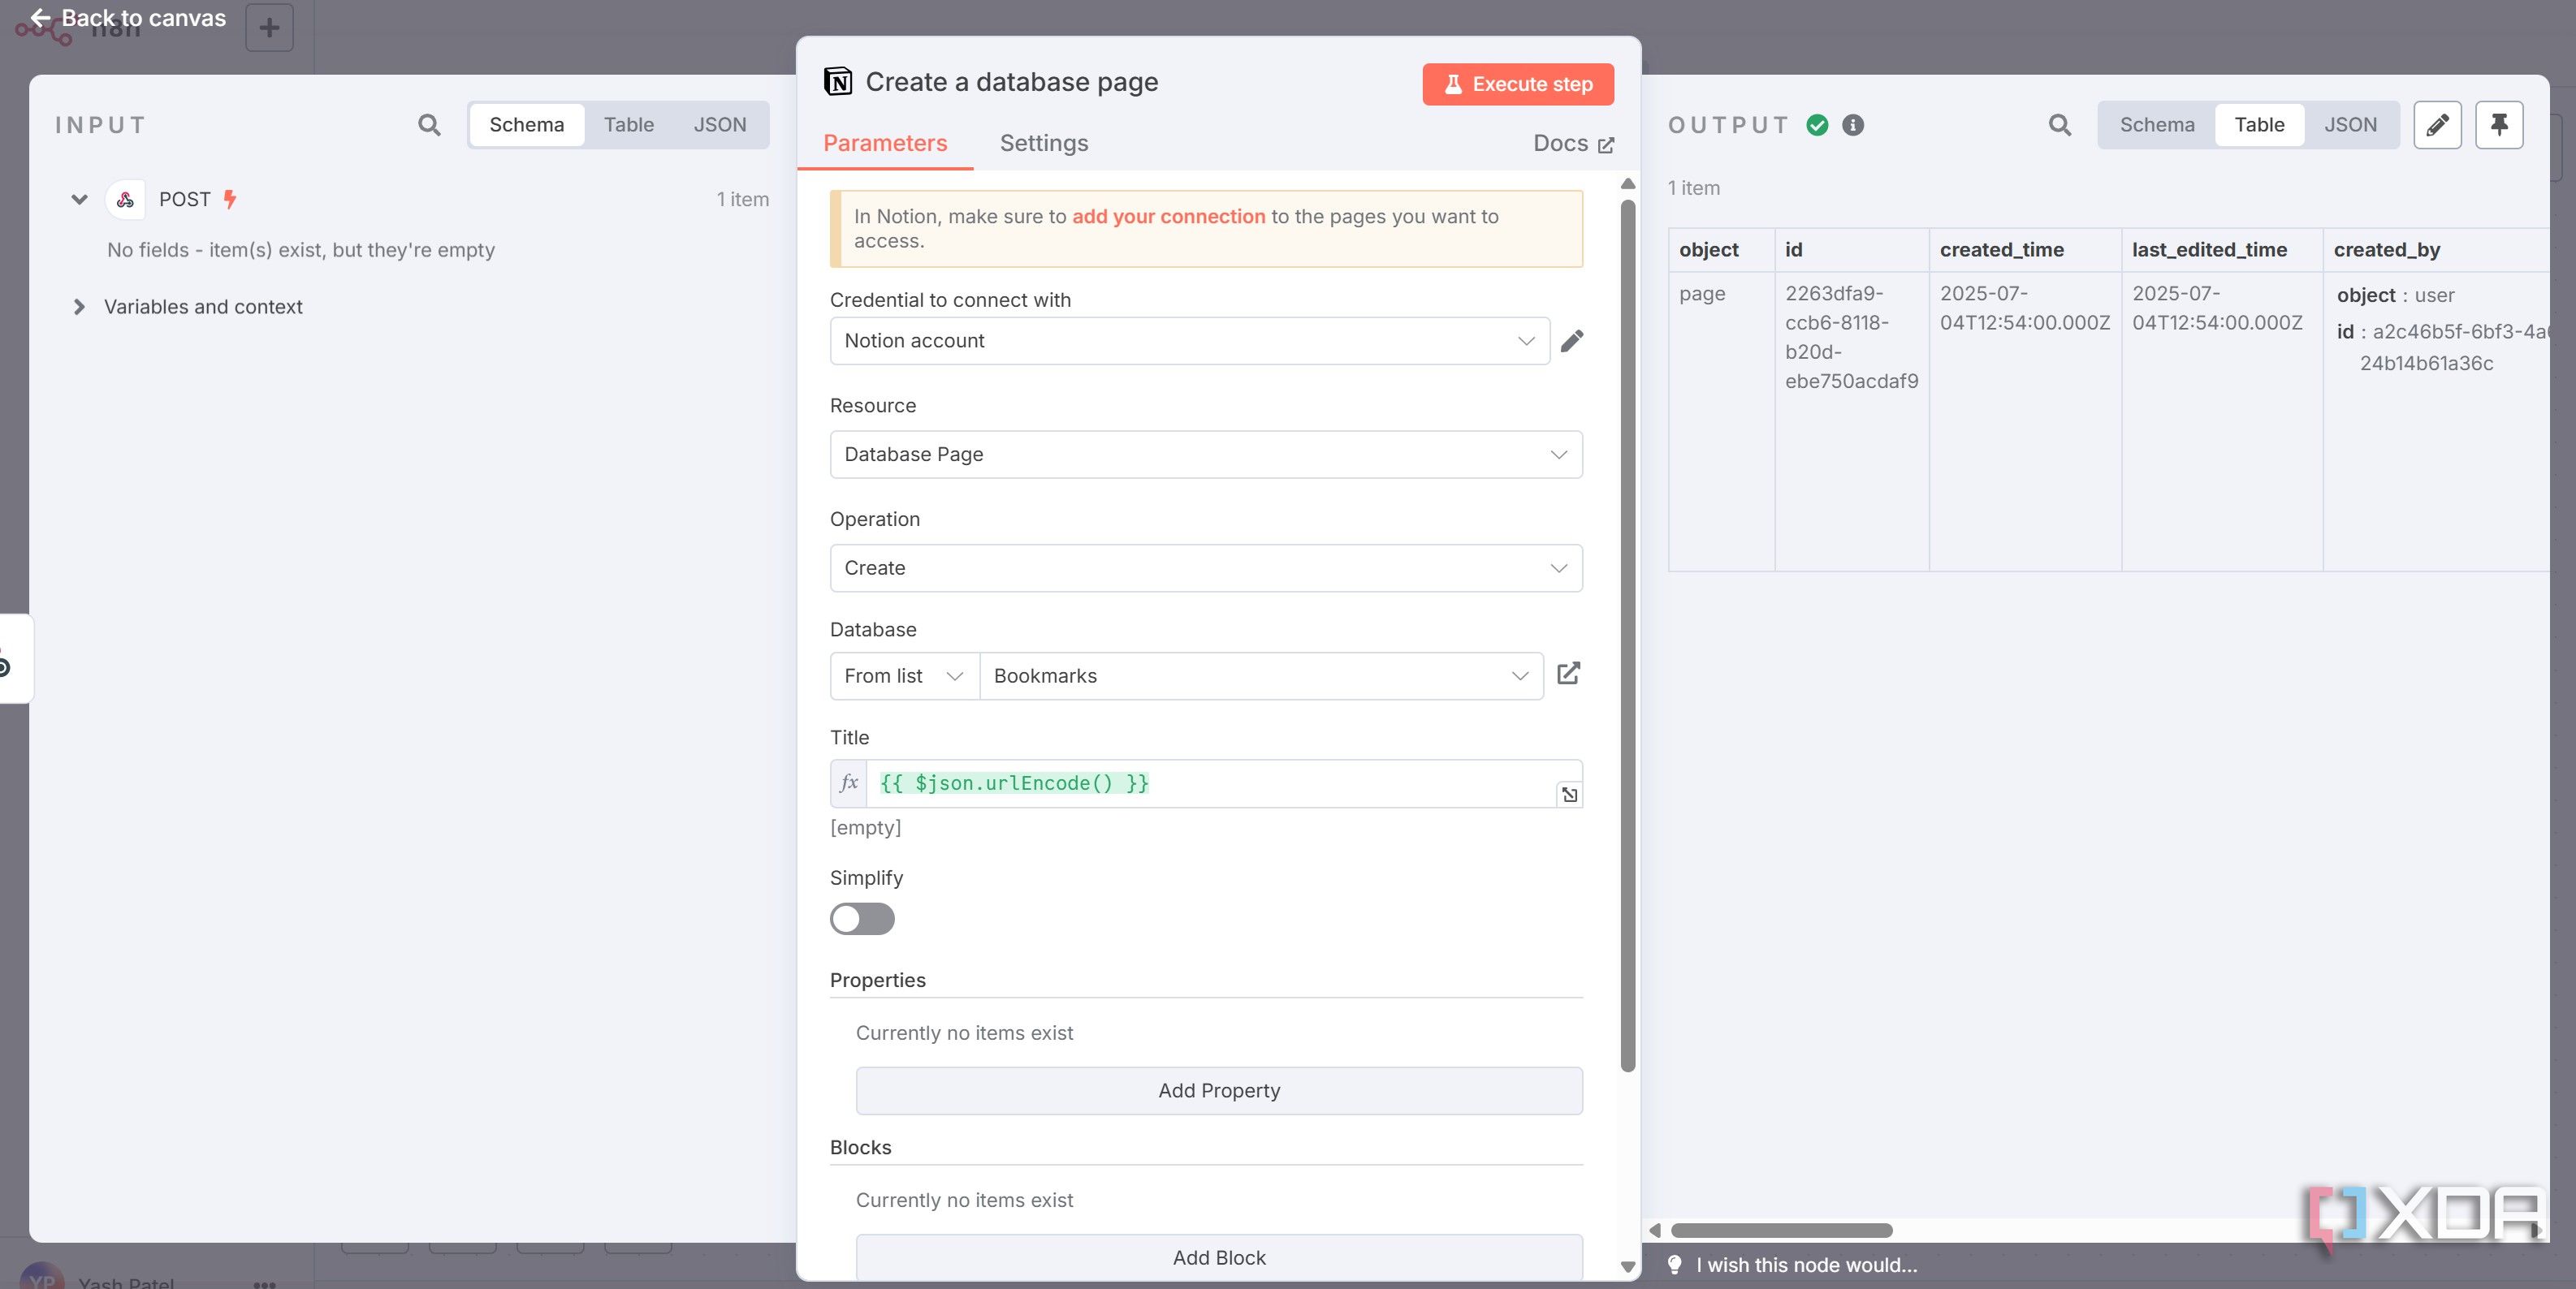Viewport: 2576px width, 1289px height.
Task: Click the created_time column header
Action: click(2002, 250)
